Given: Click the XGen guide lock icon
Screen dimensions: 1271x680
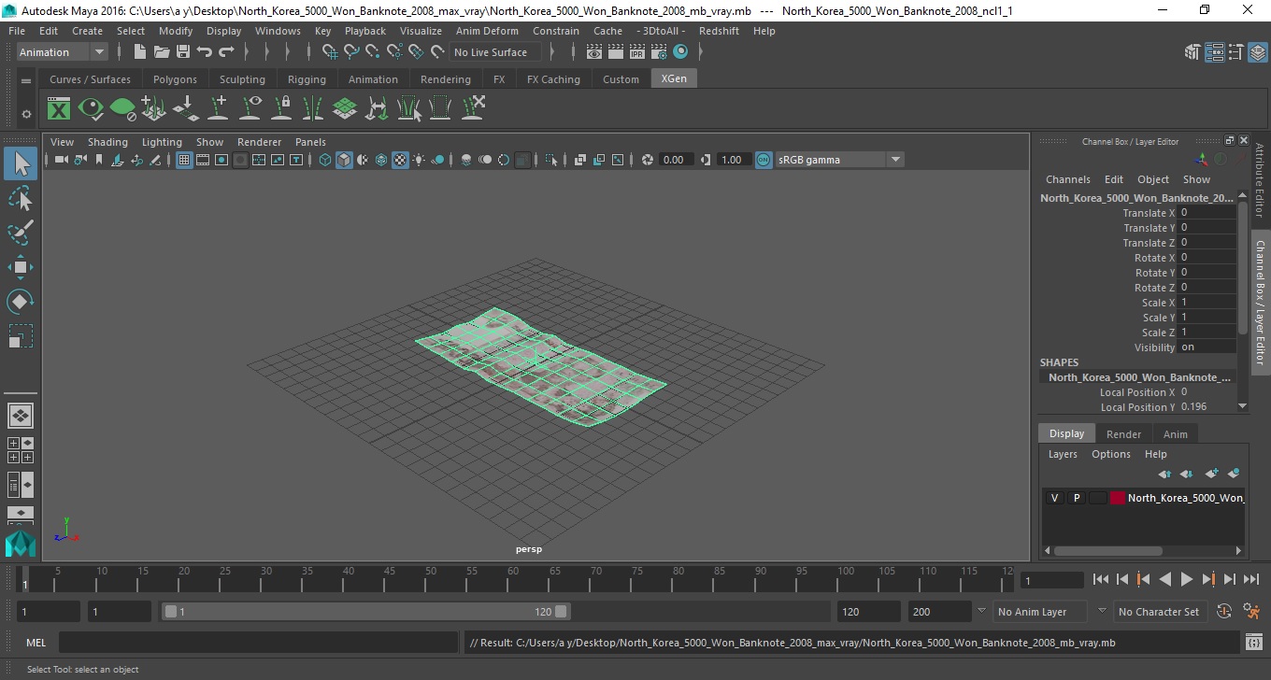Looking at the screenshot, I should 281,109.
